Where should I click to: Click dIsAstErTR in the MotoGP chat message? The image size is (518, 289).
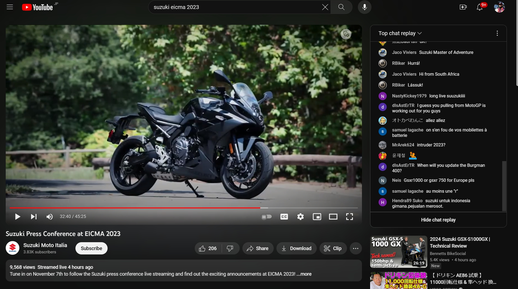403,105
